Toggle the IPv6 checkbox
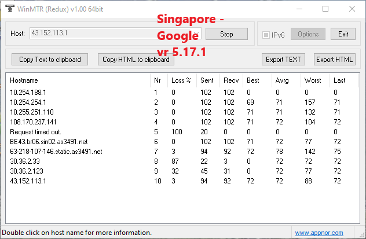Viewport: 366px width, 239px height. point(266,35)
